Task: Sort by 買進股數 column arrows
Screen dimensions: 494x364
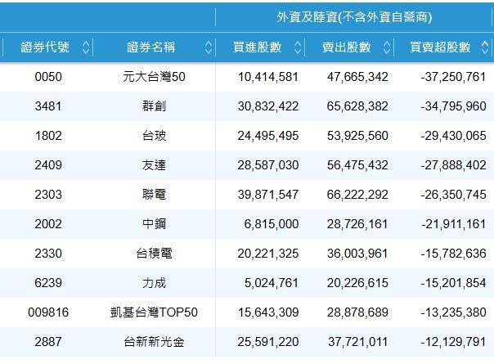Action: (x=298, y=47)
